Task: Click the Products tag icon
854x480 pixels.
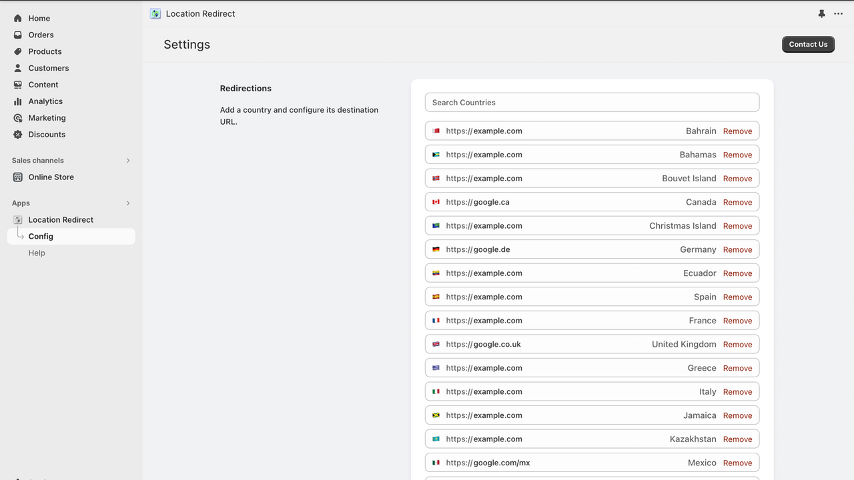Action: tap(18, 51)
